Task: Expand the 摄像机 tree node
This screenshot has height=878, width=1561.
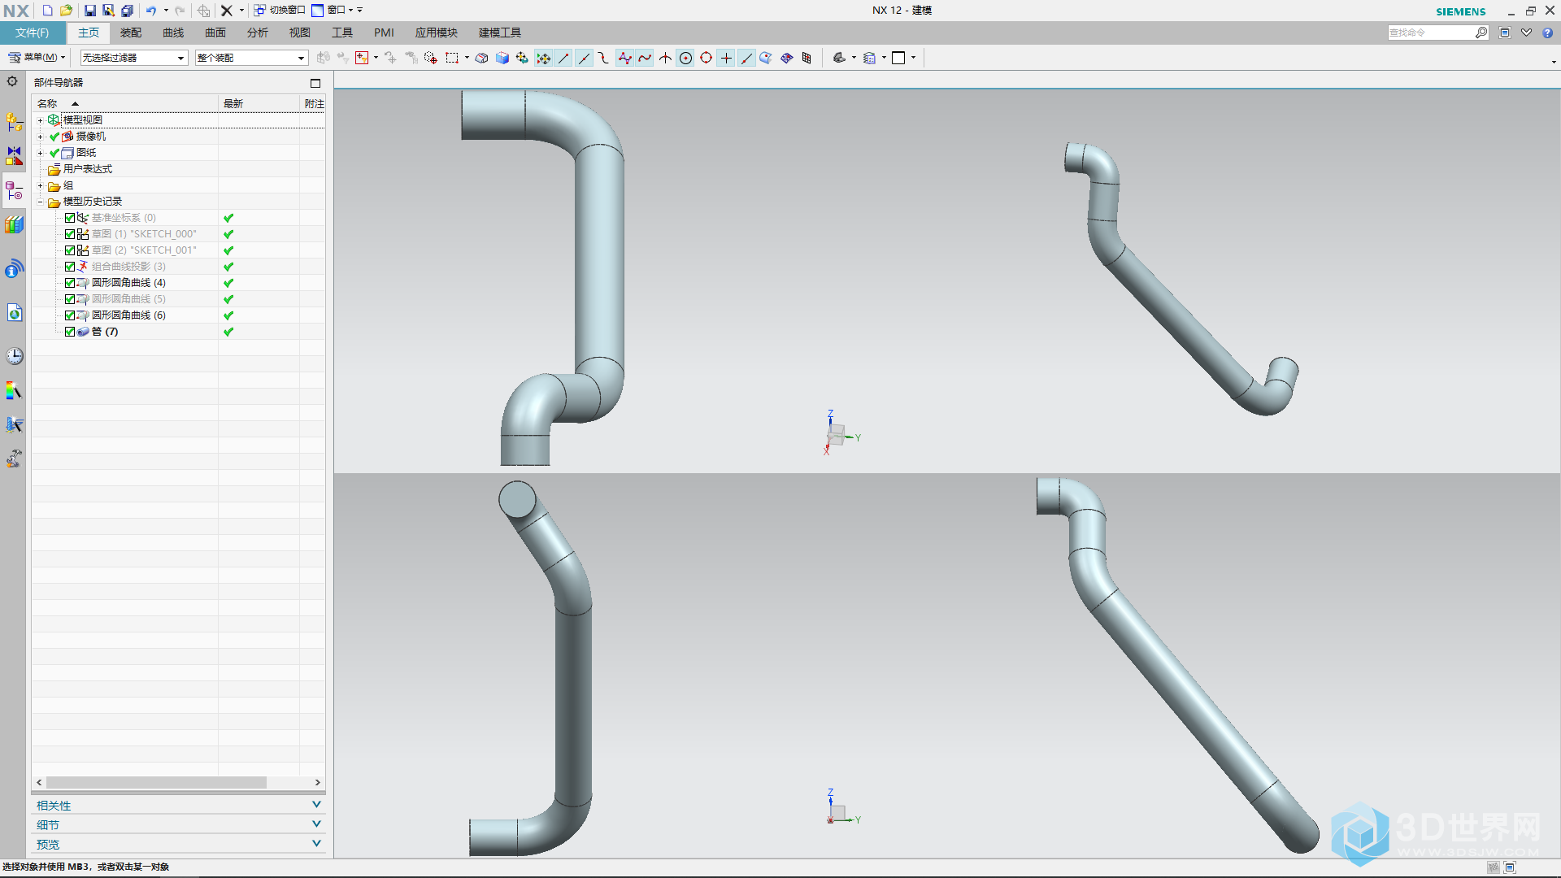Action: click(x=40, y=137)
